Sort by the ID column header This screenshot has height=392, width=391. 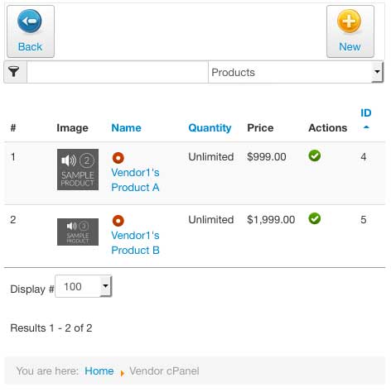point(366,112)
